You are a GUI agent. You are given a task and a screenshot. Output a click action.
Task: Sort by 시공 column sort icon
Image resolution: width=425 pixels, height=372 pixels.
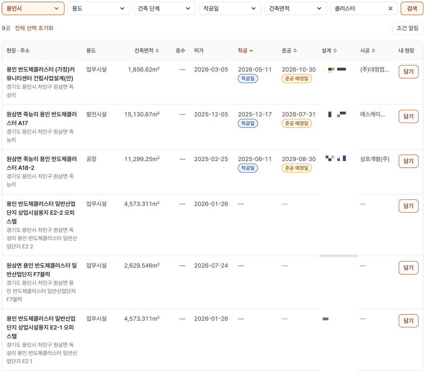tap(374, 51)
